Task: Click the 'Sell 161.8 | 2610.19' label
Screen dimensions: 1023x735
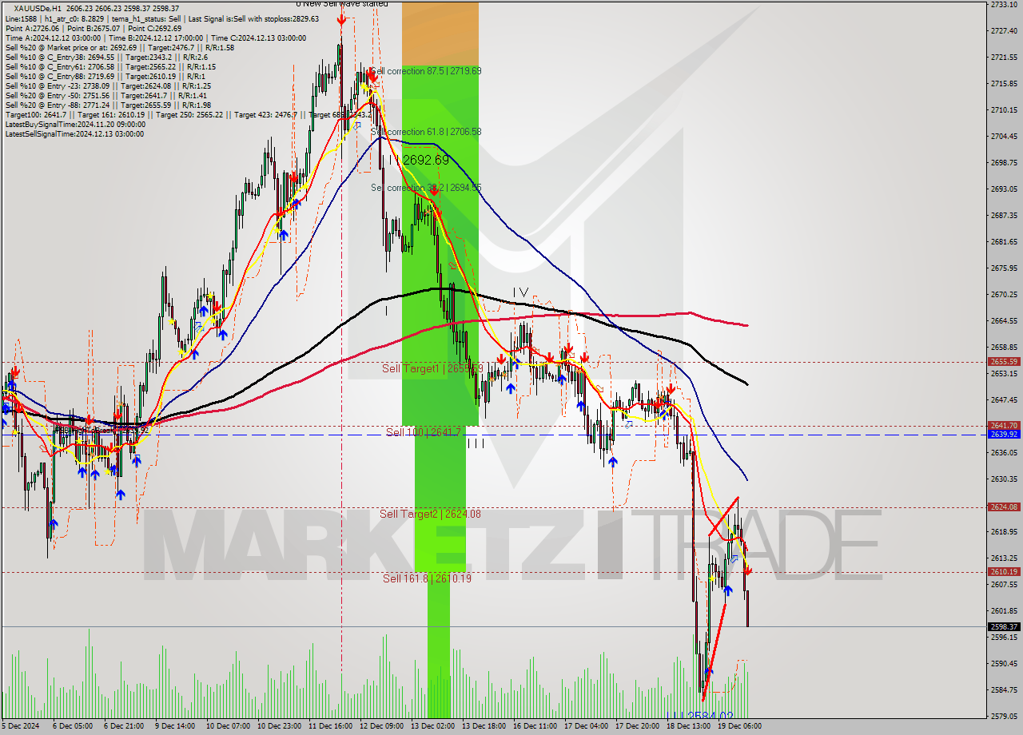Action: point(427,578)
